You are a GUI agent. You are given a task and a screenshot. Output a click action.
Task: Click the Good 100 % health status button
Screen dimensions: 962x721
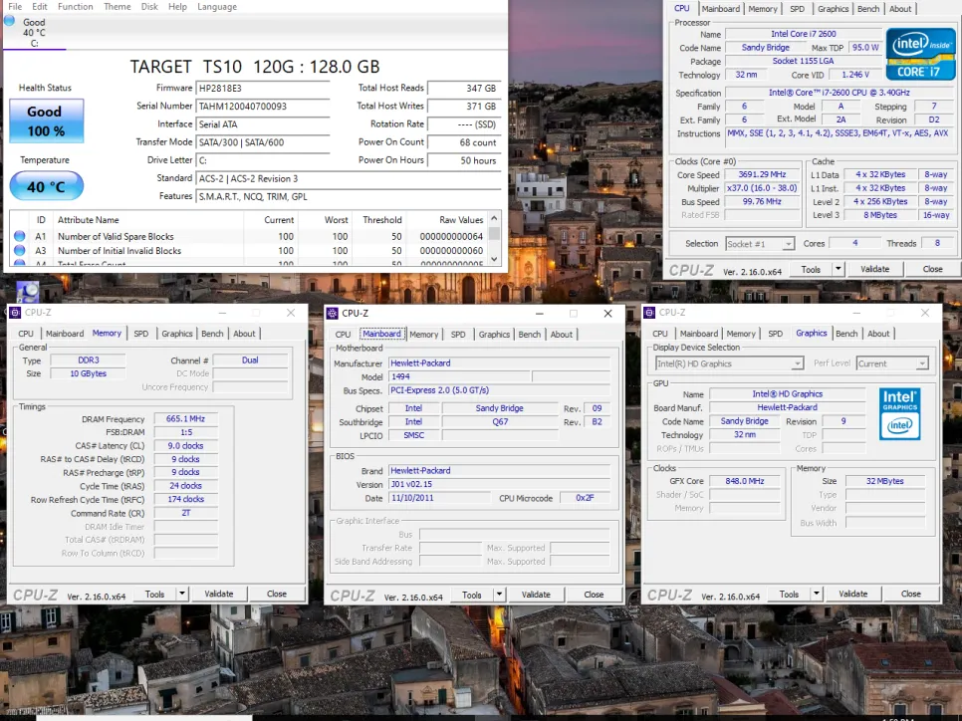point(47,120)
